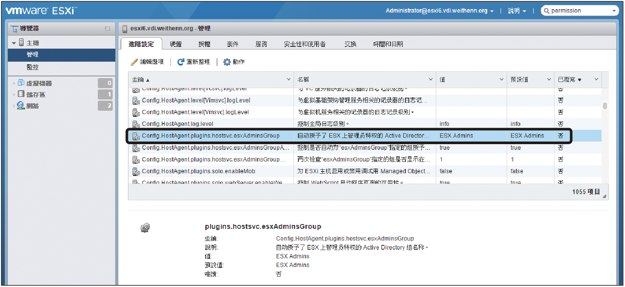Select 監控 in the navigator
The height and width of the screenshot is (287, 625).
[33, 67]
